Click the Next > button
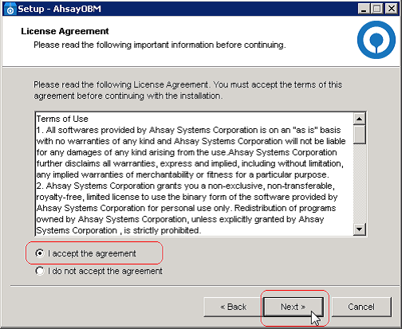402x329 pixels. point(294,307)
